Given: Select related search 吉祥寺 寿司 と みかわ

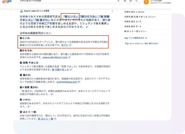Looking at the screenshot, I should [134, 12].
